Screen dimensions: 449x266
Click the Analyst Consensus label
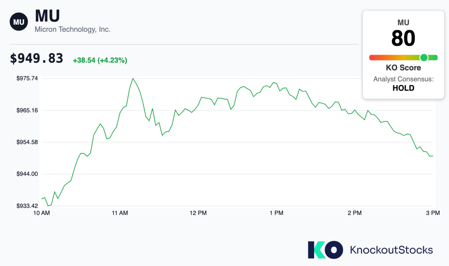403,79
